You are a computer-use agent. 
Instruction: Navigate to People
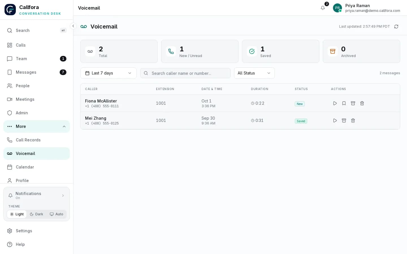point(36,86)
